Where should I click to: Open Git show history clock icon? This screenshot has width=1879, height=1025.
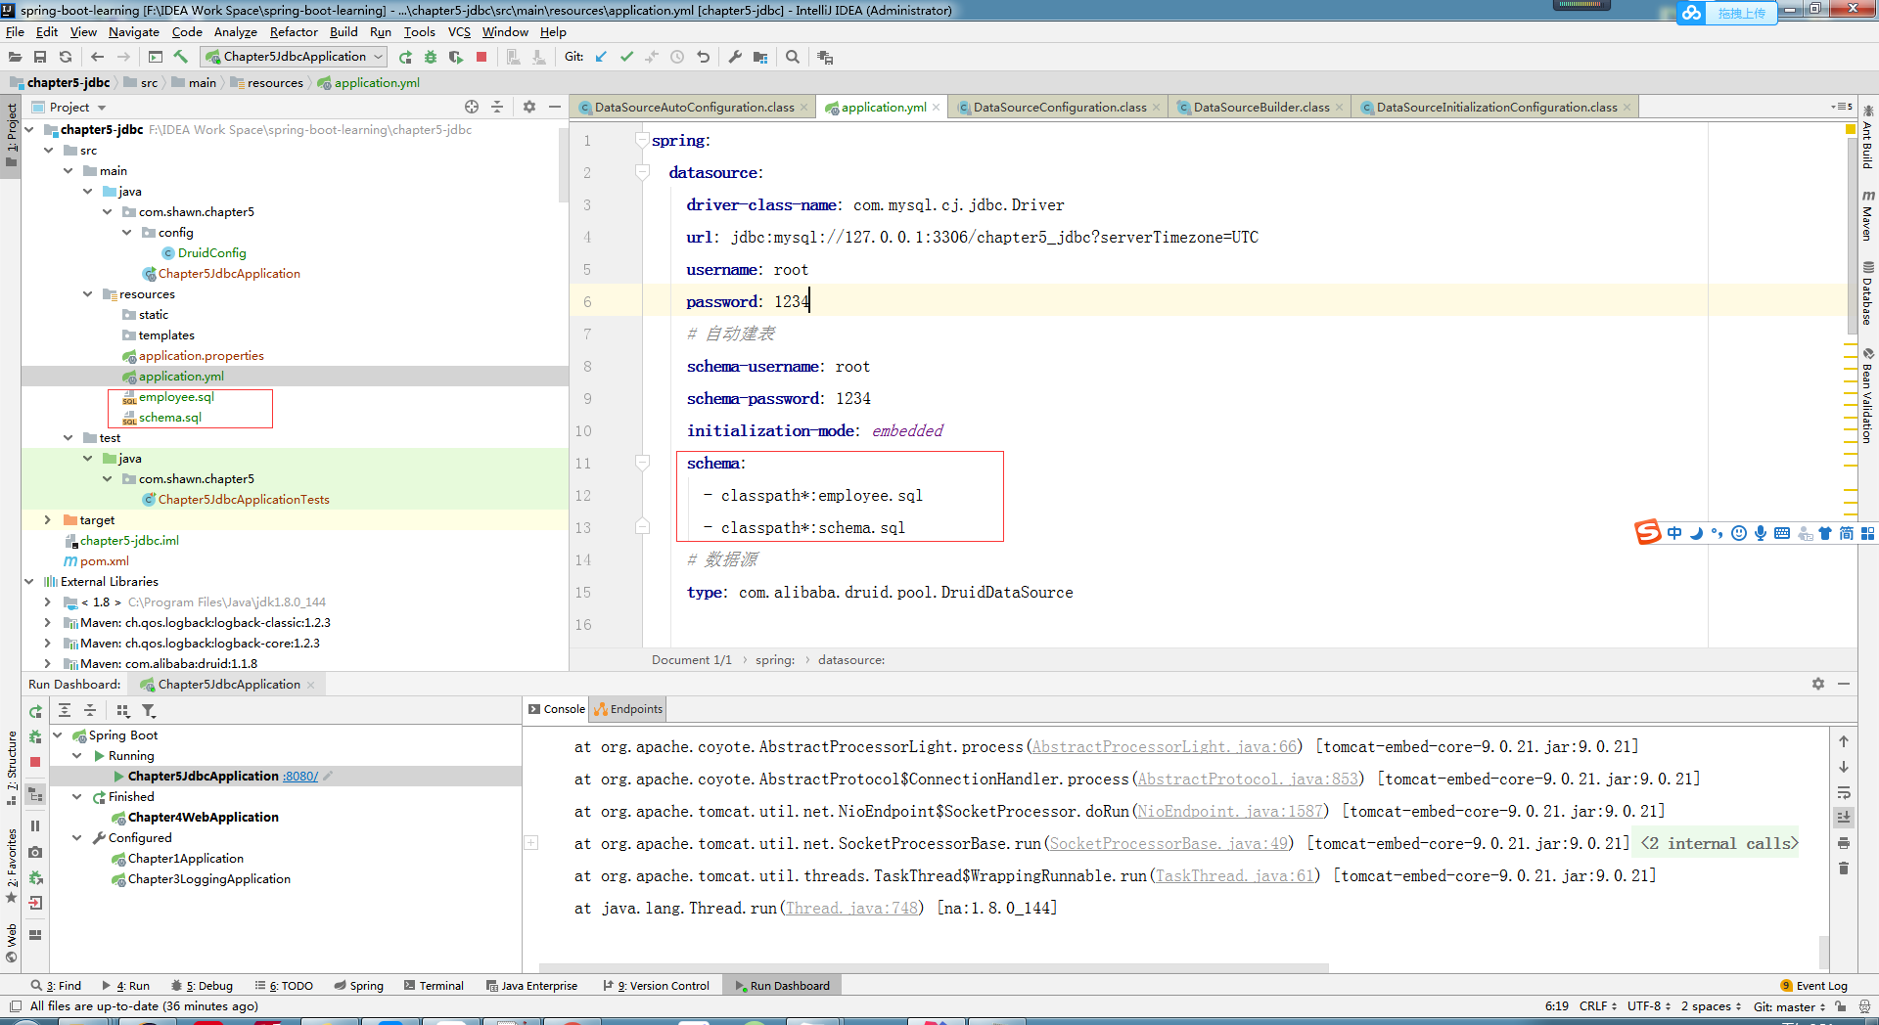pyautogui.click(x=677, y=57)
